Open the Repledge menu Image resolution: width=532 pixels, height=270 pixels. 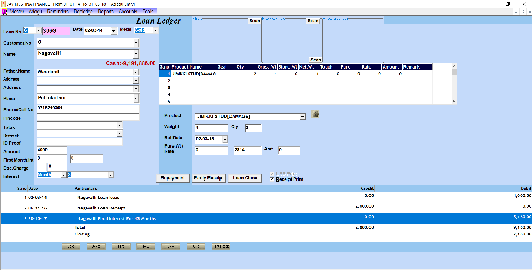83,12
